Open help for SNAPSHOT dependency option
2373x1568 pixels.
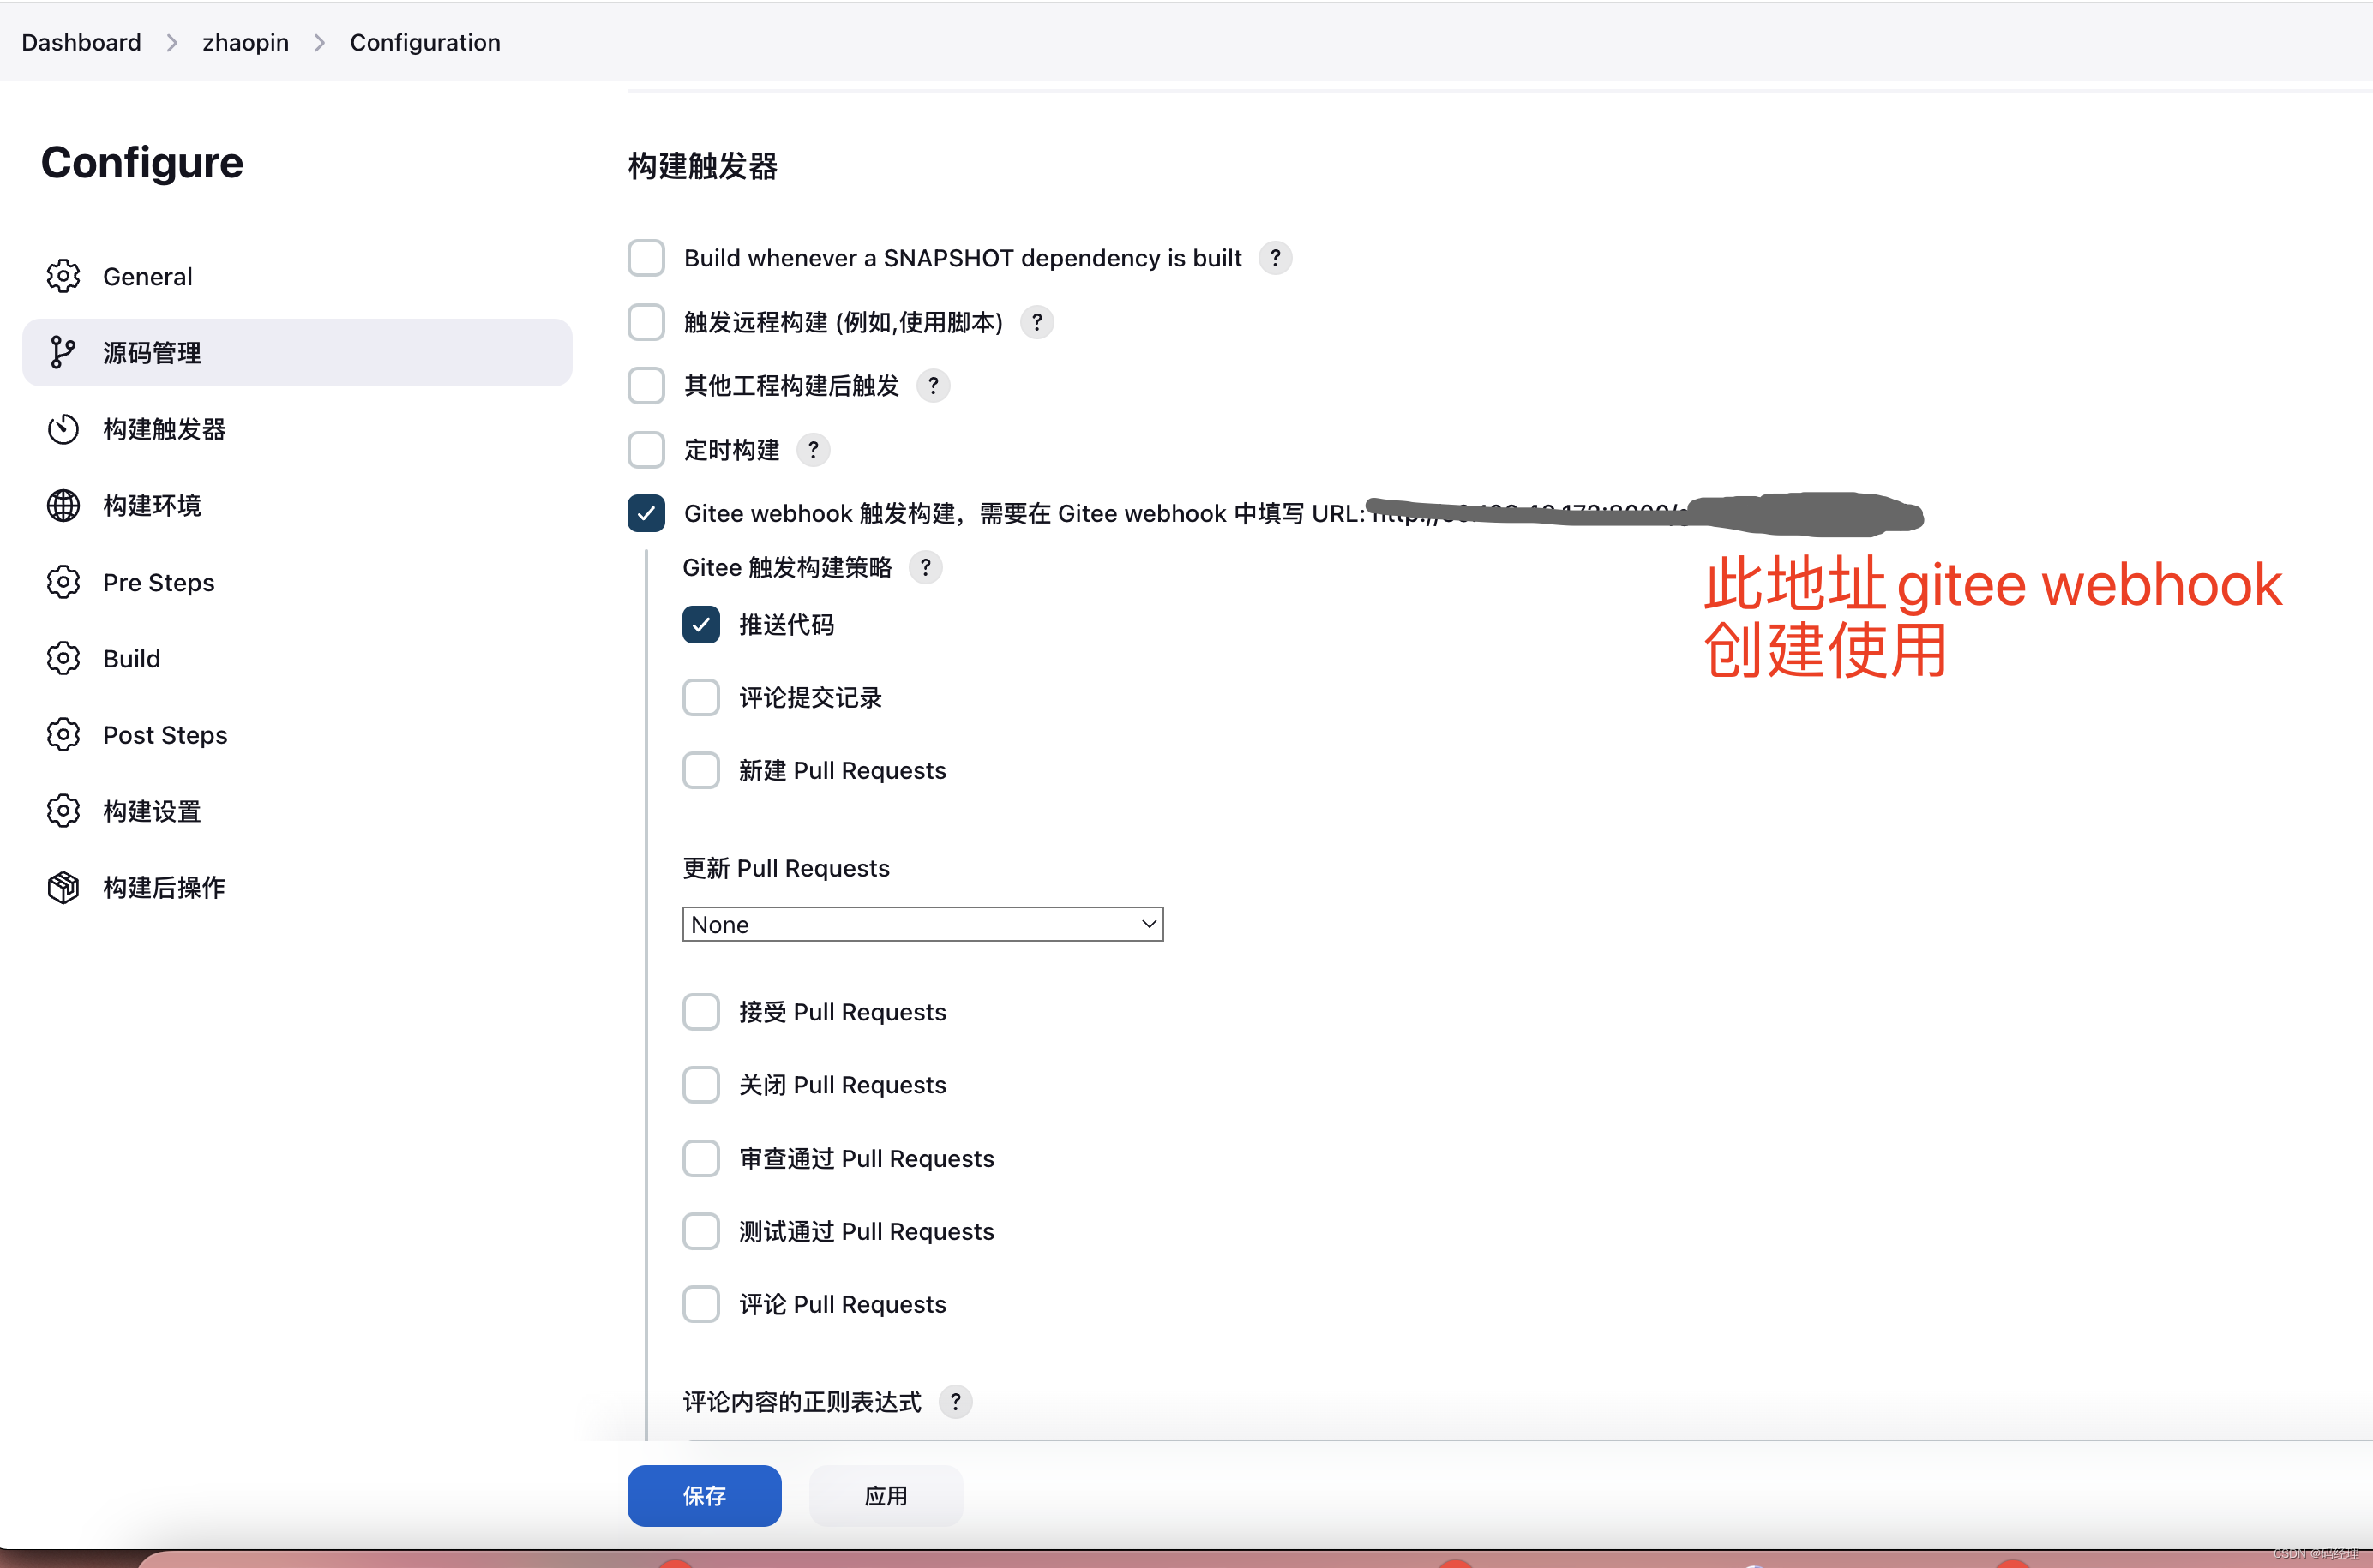pyautogui.click(x=1275, y=258)
